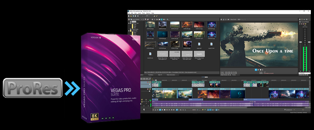
Task: Click the New project icon in main toolbar
Action: (x=128, y=16)
